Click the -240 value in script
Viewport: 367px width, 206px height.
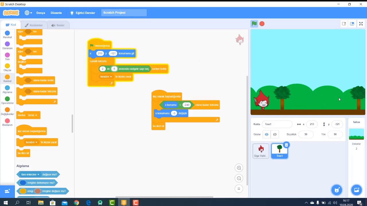click(187, 105)
